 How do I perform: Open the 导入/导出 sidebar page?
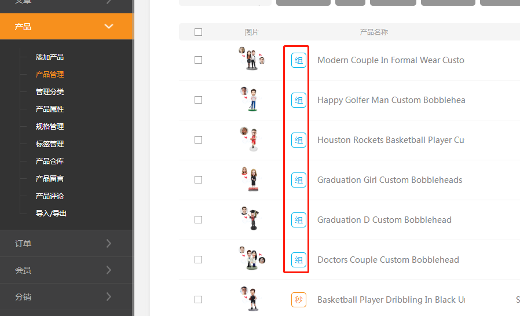51,214
